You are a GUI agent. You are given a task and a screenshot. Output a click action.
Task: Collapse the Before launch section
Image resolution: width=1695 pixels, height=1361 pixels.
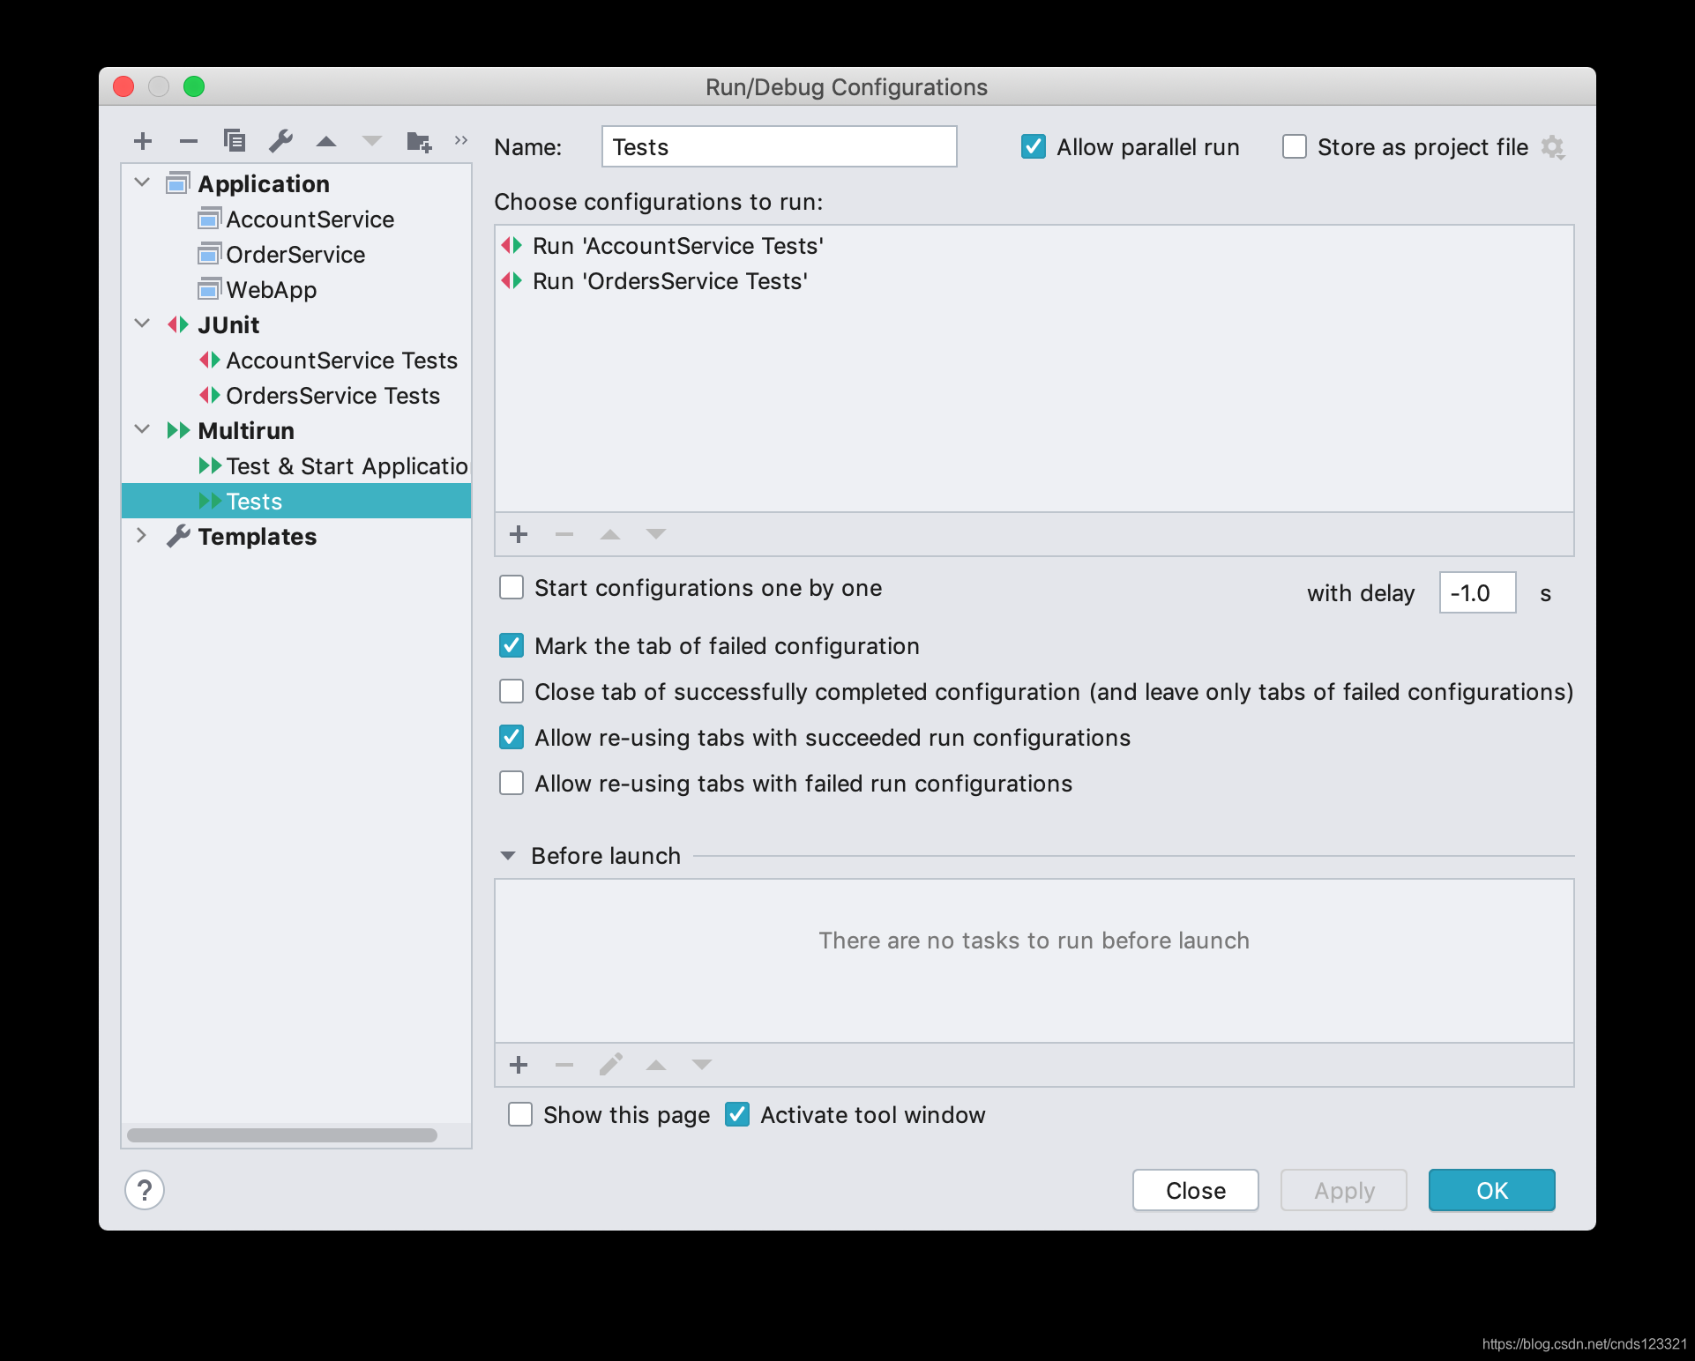click(x=508, y=856)
